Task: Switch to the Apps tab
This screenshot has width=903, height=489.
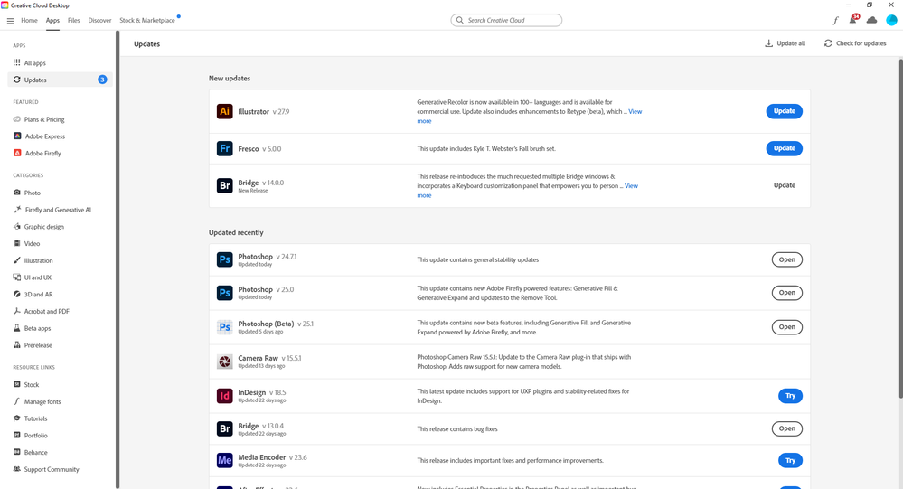Action: click(52, 20)
